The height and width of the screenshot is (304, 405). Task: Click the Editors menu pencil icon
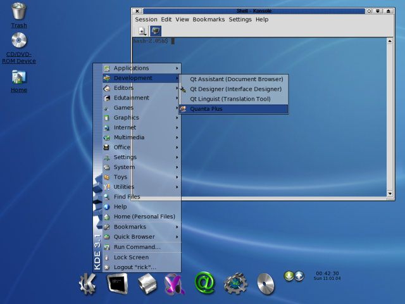click(107, 88)
